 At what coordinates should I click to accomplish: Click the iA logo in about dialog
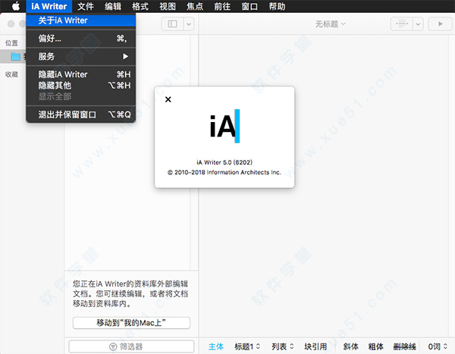click(224, 126)
